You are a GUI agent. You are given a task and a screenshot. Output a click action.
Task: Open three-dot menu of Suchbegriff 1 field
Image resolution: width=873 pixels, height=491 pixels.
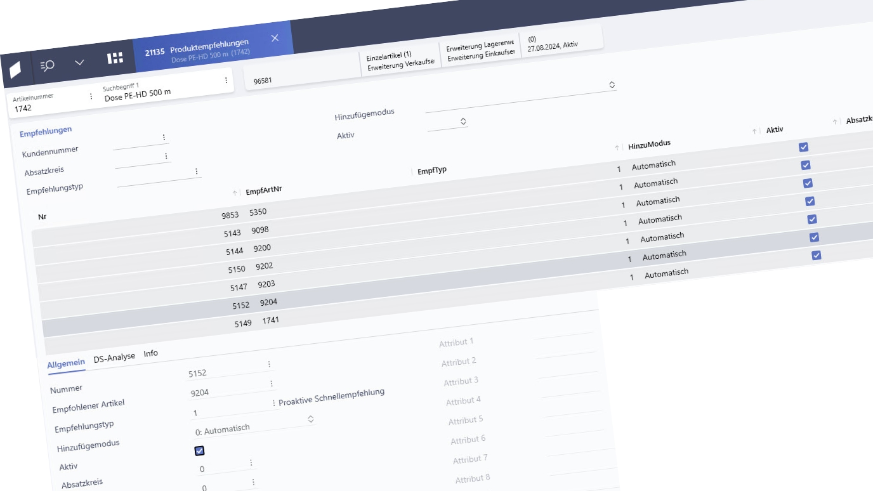(x=226, y=81)
